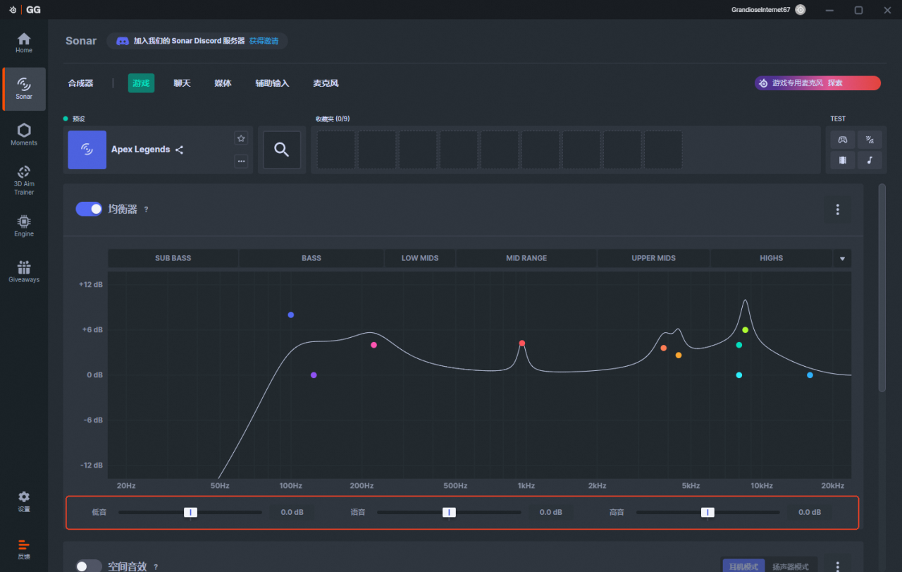
Task: Open Apex Legends preset more options
Action: coord(241,162)
